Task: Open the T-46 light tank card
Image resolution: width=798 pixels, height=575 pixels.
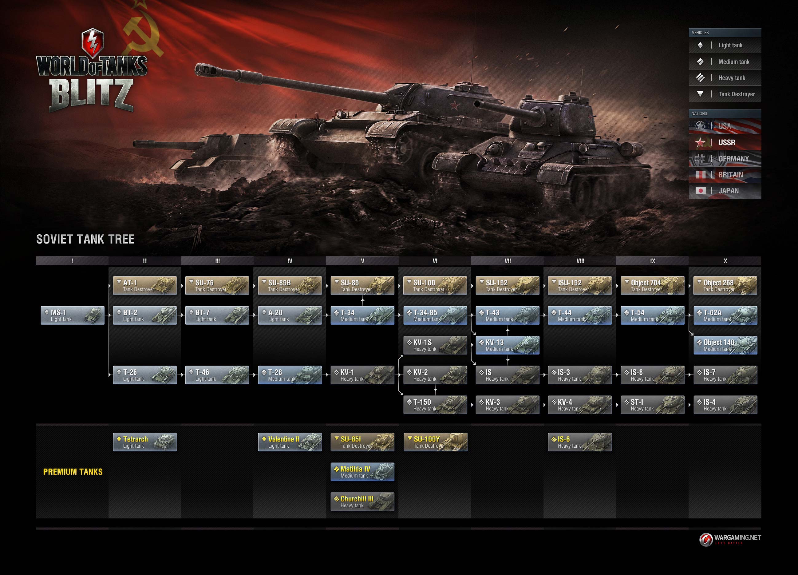Action: (x=217, y=375)
